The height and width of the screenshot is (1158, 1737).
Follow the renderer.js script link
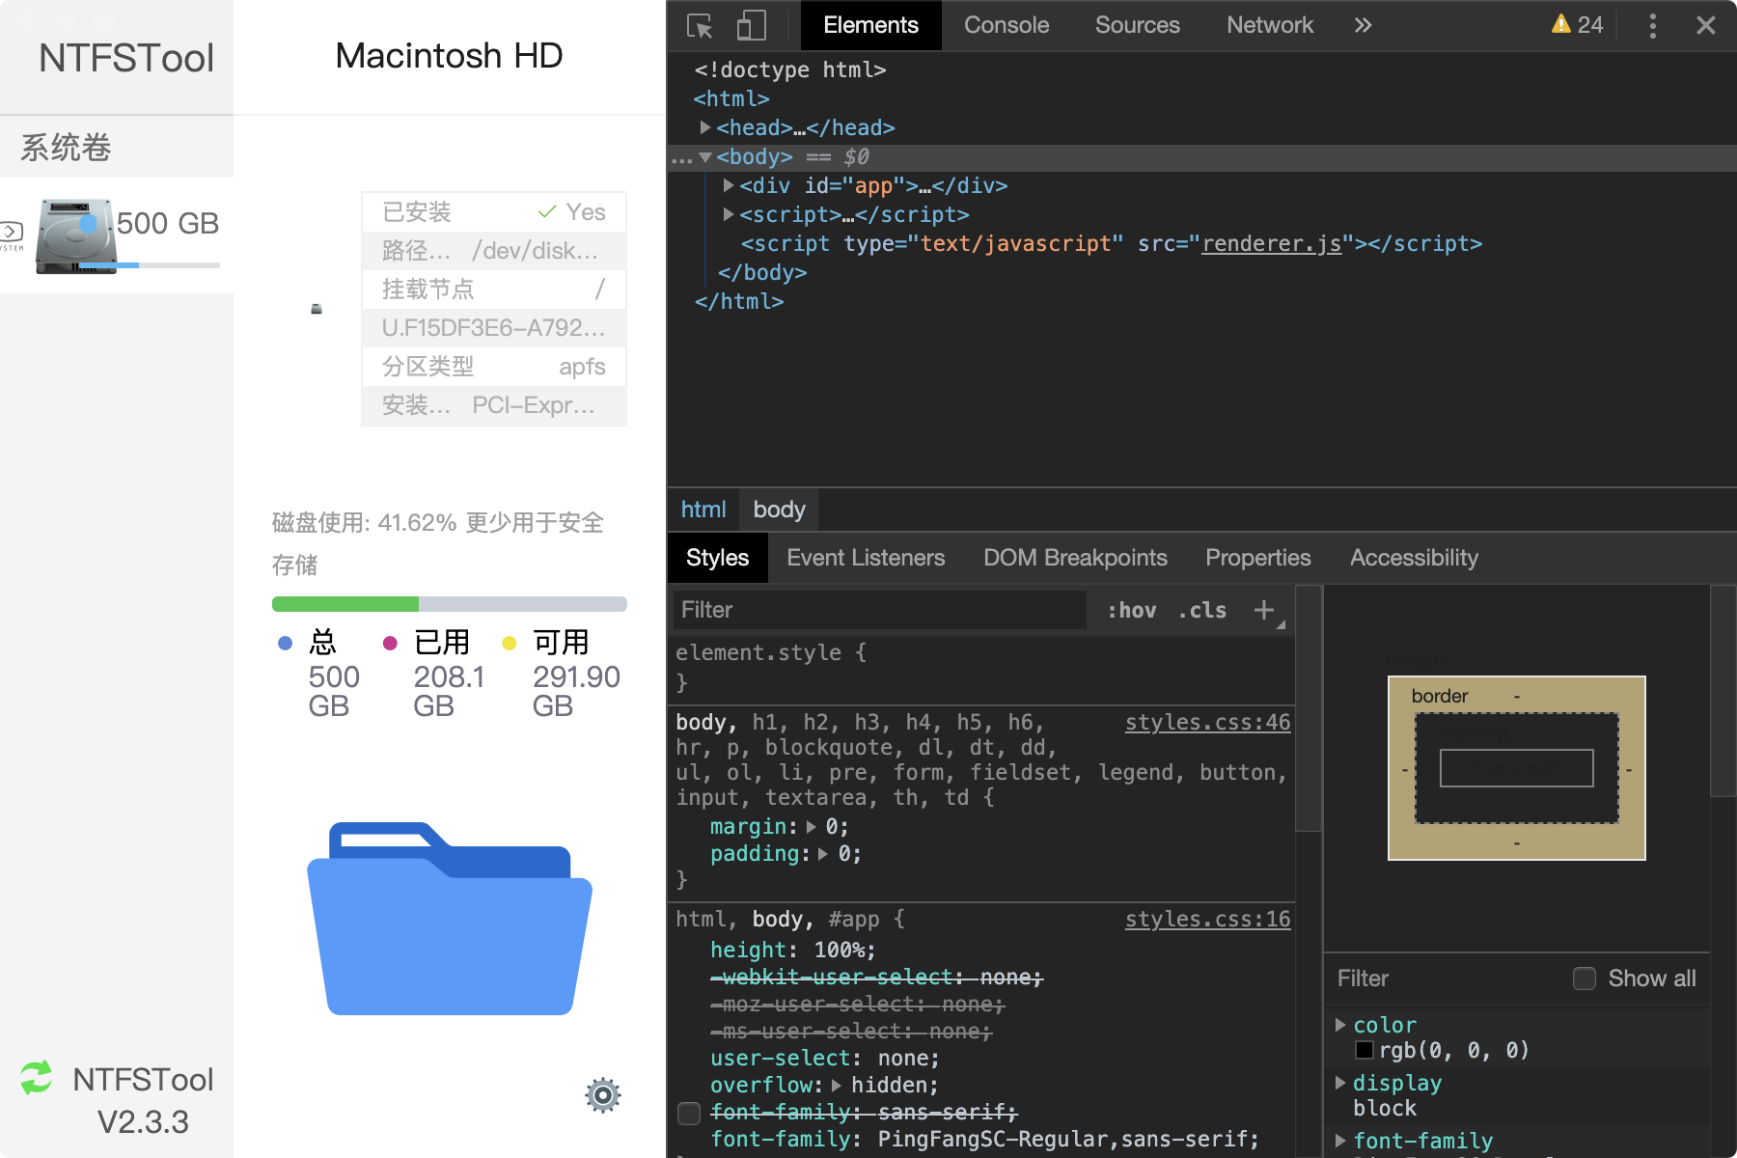click(x=1271, y=243)
